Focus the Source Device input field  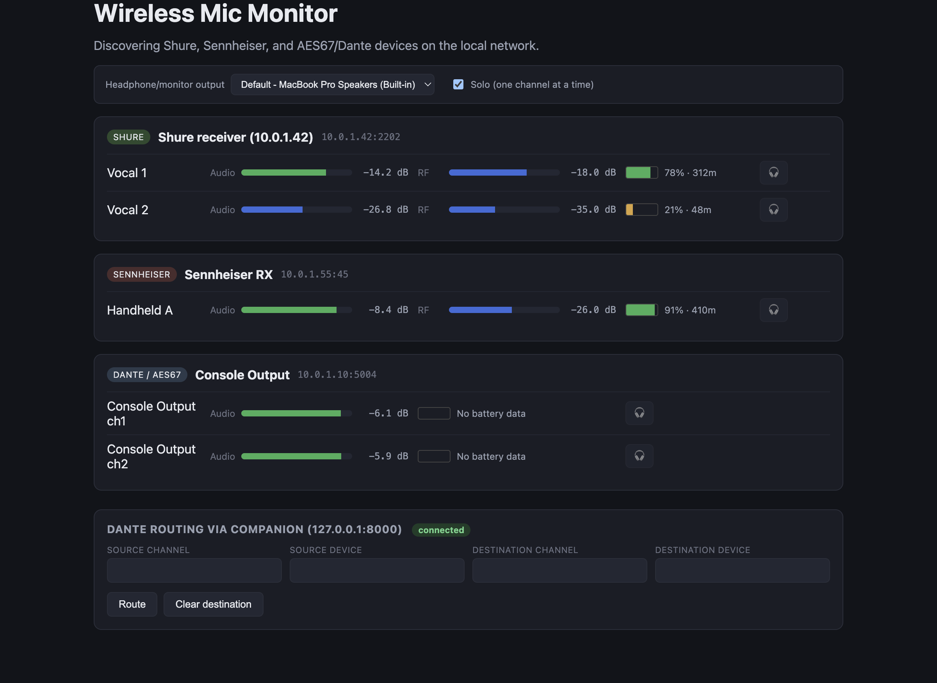[x=377, y=571]
